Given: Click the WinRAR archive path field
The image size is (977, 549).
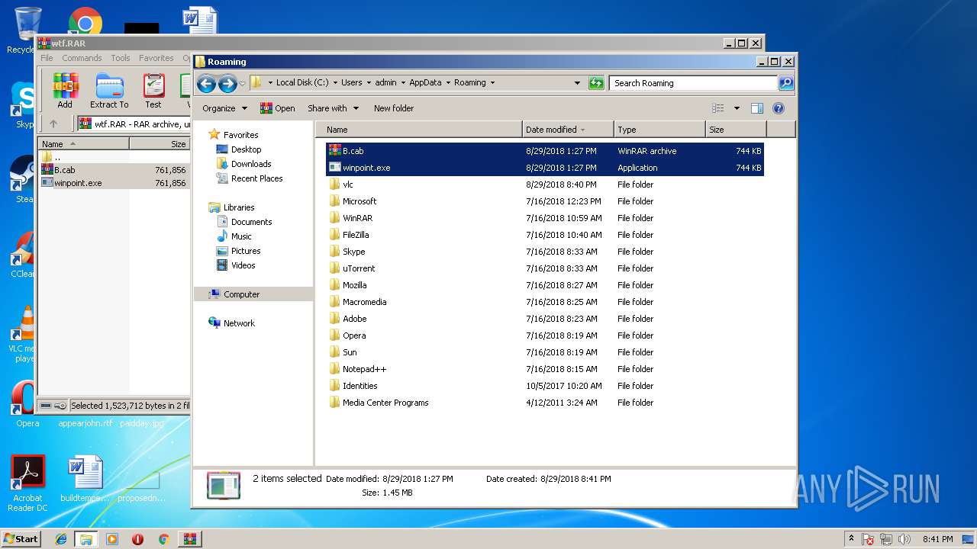Looking at the screenshot, I should 133,124.
